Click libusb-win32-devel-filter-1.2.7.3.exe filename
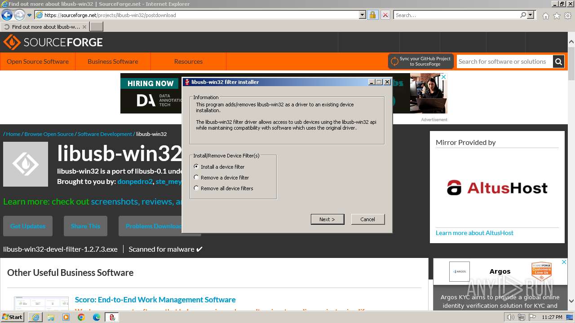 (x=60, y=249)
